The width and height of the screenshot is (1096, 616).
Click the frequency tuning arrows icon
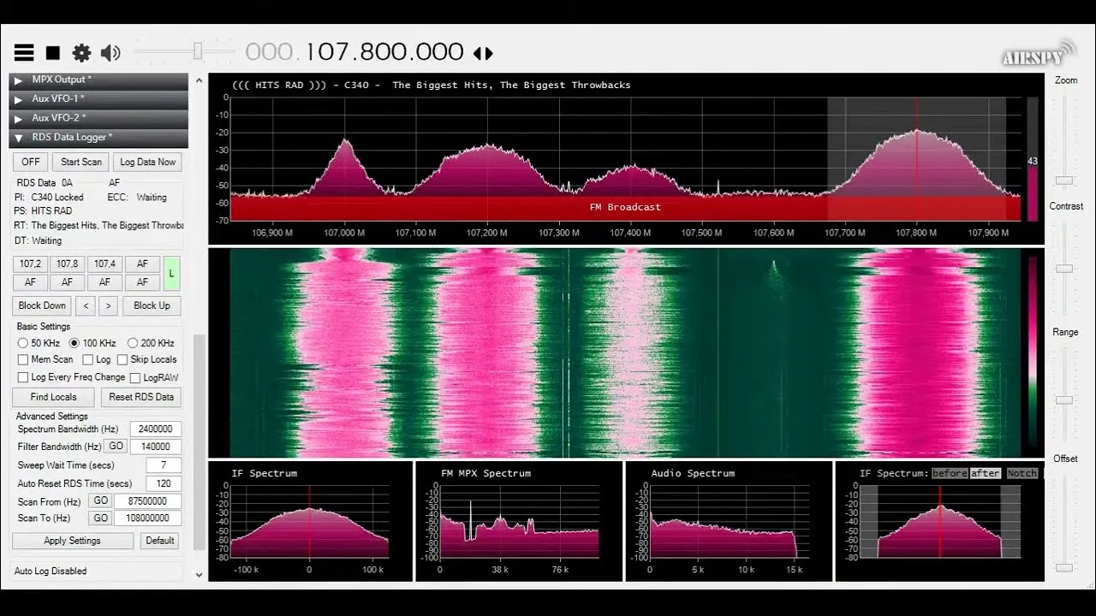click(x=483, y=53)
